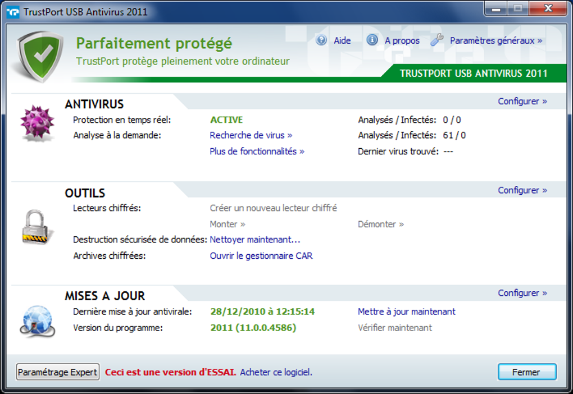
Task: Click the Parfaitement protégé heading
Action: (x=154, y=43)
